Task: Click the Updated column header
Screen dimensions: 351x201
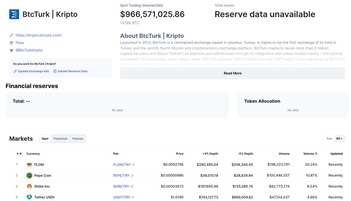Action: 337,154
